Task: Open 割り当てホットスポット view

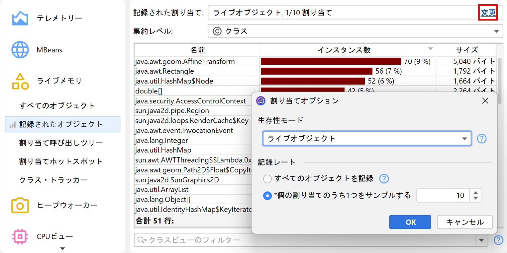Action: [61, 161]
